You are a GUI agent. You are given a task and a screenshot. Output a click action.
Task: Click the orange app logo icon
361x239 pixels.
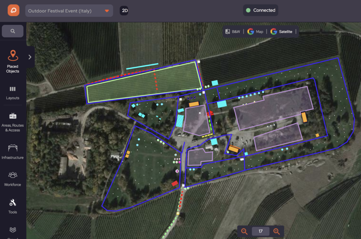click(14, 10)
